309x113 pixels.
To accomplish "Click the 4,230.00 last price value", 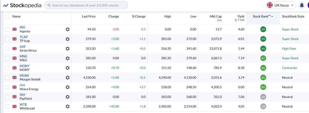I will [89, 78].
